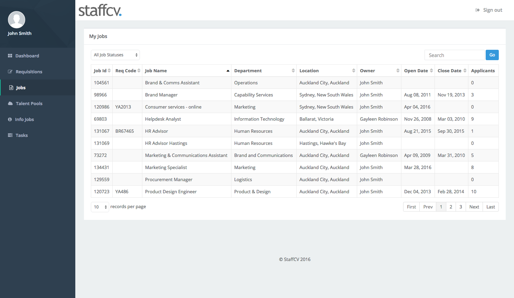The height and width of the screenshot is (298, 514).
Task: Select page 1 in pagination
Action: point(441,207)
